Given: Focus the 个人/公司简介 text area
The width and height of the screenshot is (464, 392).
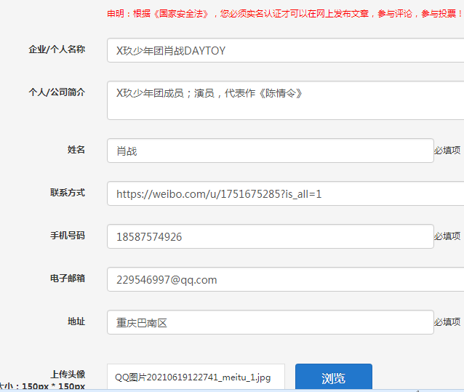Looking at the screenshot, I should pos(285,101).
